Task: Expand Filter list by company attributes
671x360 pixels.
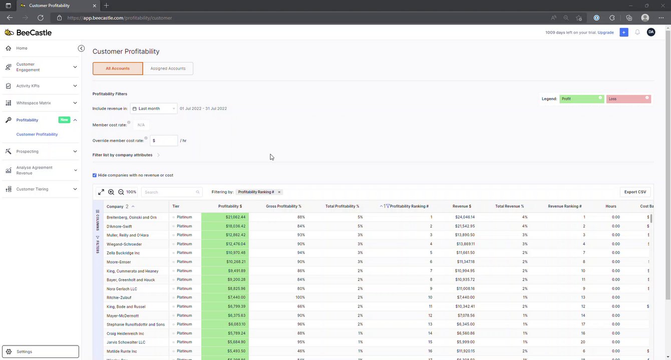Action: coord(126,155)
